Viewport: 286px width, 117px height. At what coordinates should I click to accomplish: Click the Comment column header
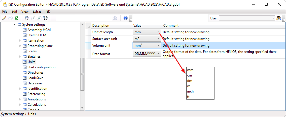[x=224, y=26]
